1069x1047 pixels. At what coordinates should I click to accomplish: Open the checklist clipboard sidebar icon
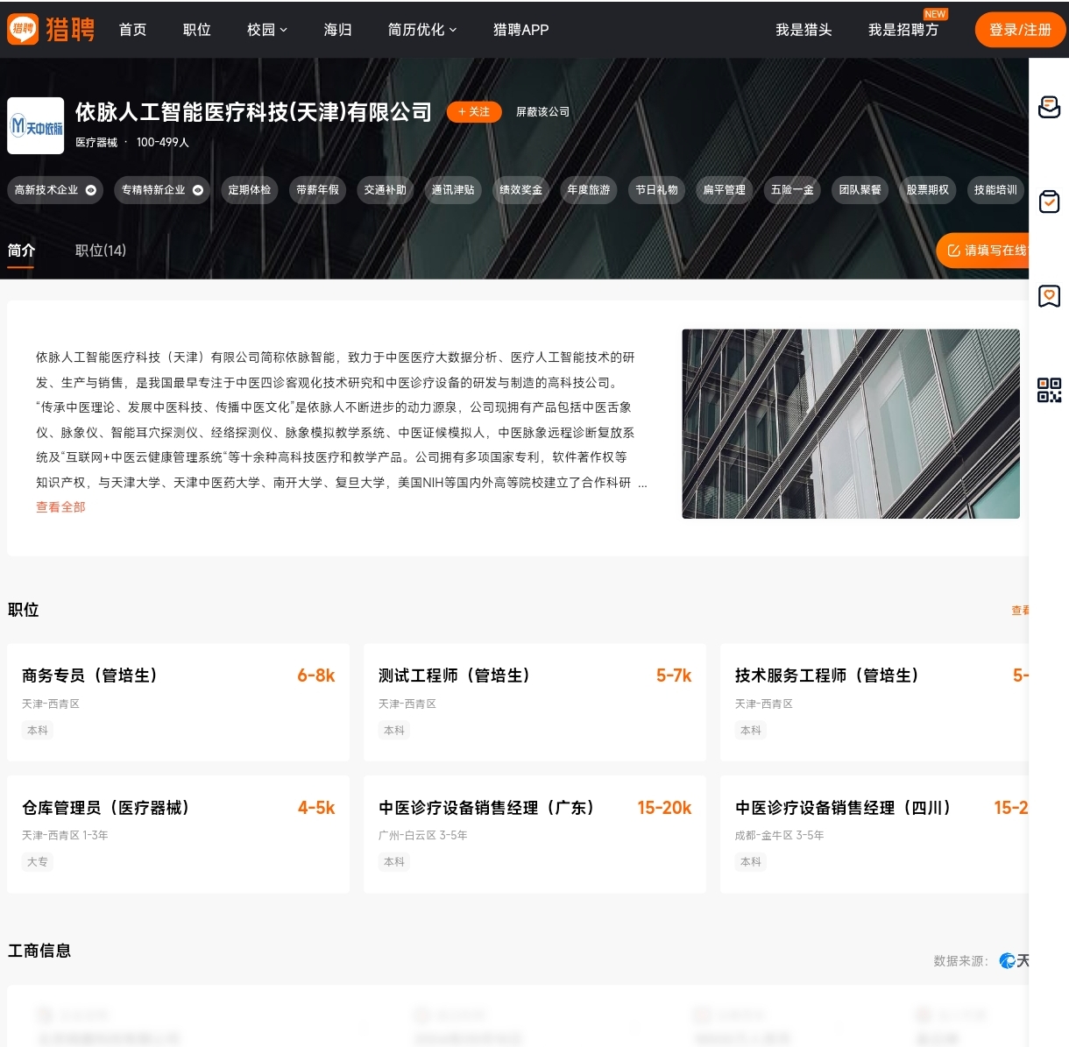click(1049, 202)
